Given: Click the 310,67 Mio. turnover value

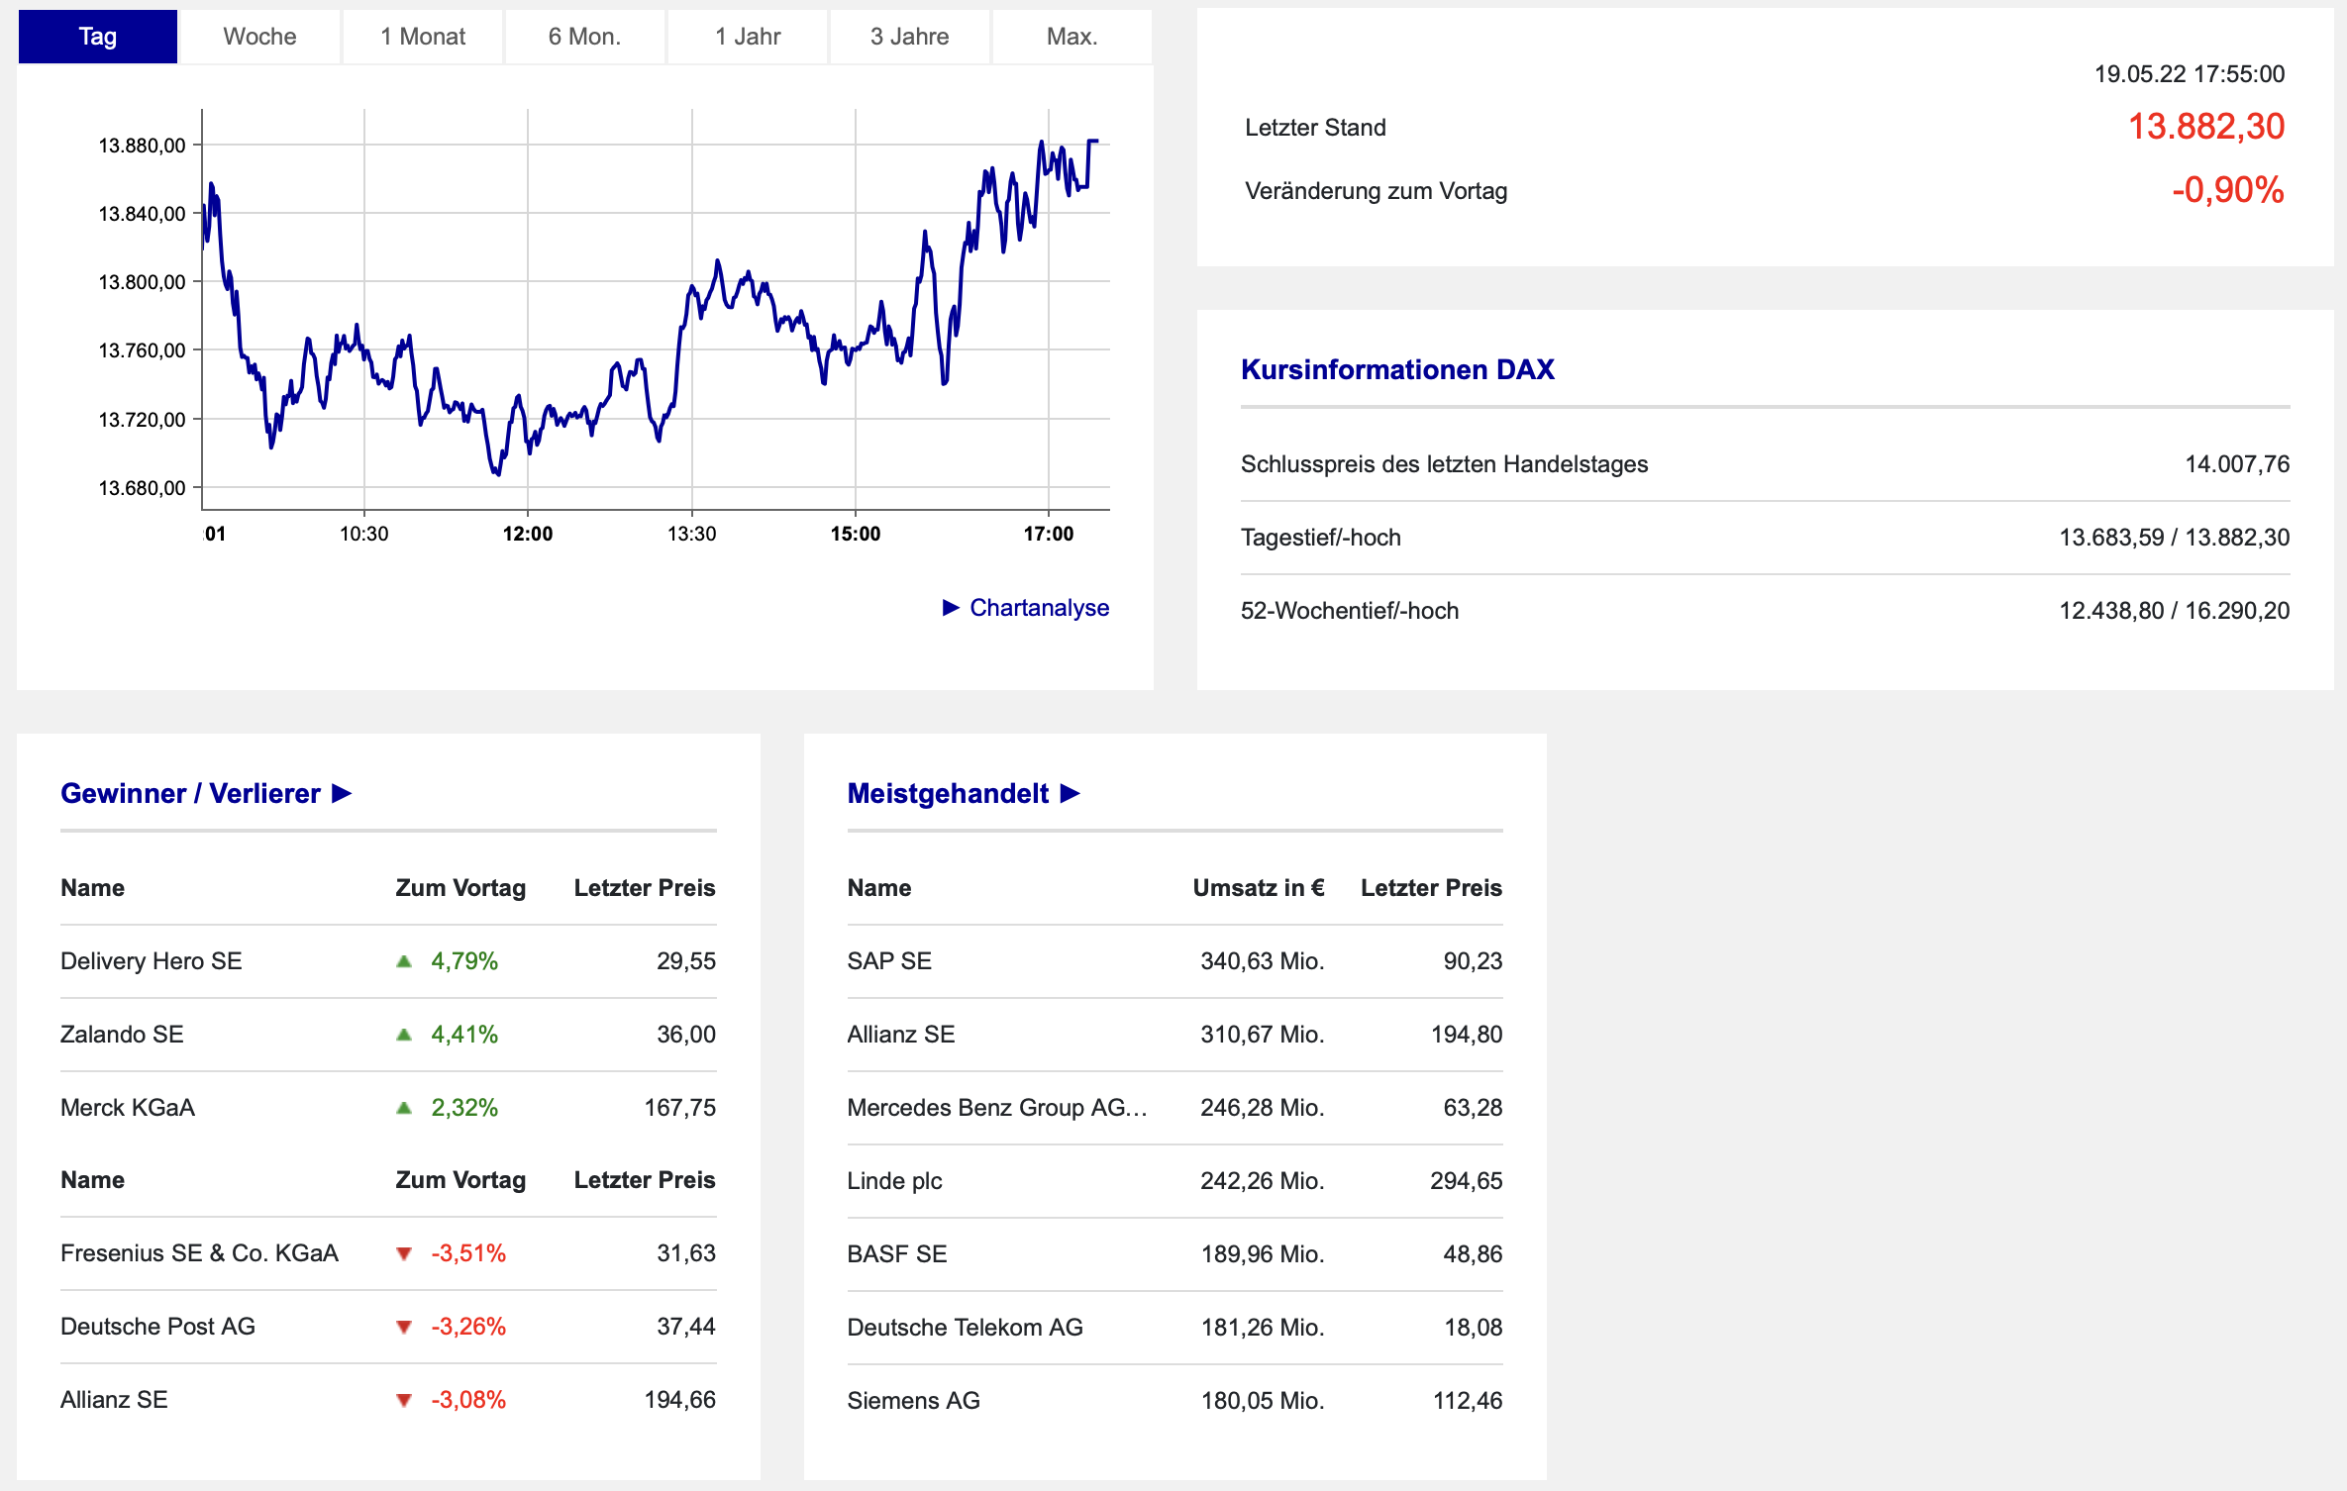Looking at the screenshot, I should 1263,1035.
